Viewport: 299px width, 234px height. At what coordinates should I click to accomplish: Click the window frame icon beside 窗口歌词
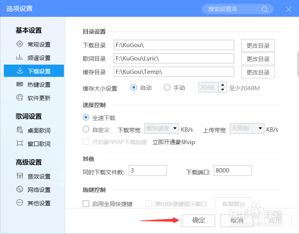coord(20,143)
